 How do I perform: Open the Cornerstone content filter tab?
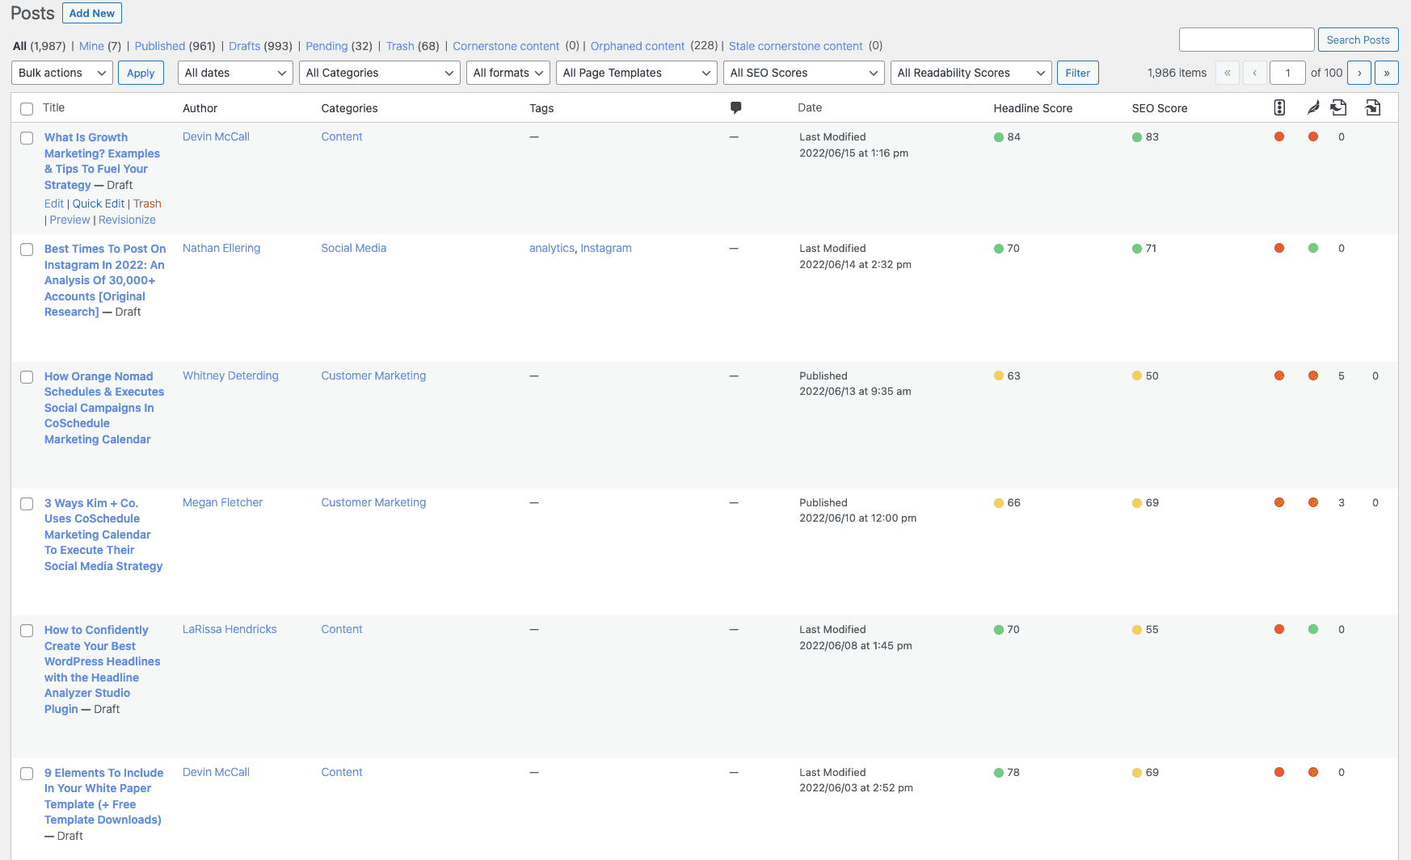tap(506, 46)
